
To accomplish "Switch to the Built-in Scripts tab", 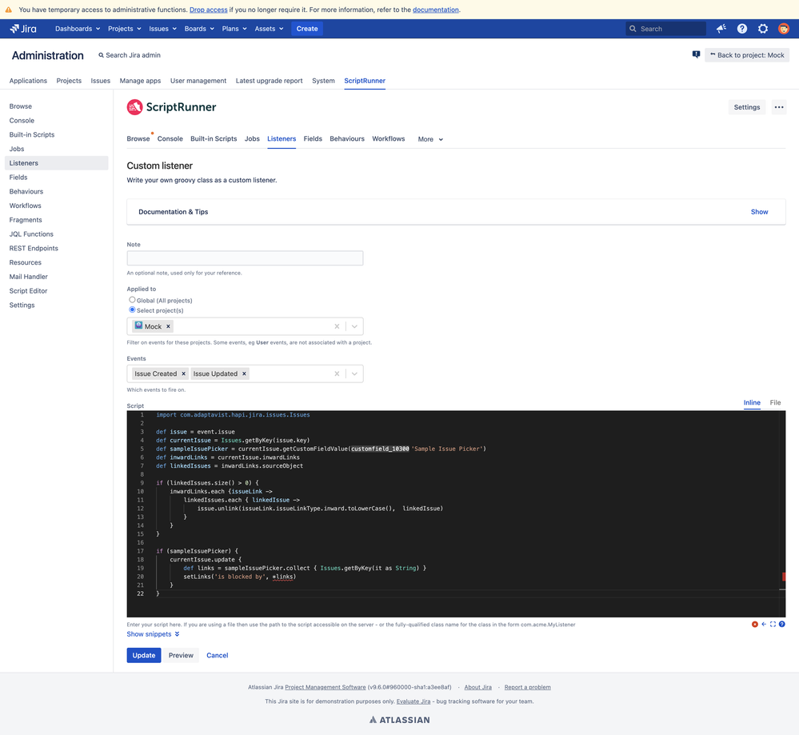I will tap(214, 138).
